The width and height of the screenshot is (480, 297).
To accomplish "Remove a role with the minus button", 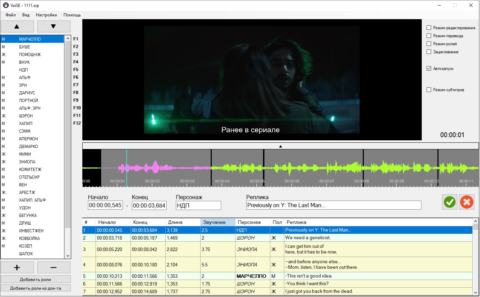I will click(x=54, y=267).
